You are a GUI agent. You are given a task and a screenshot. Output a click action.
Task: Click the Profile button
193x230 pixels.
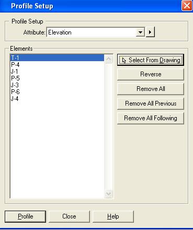(x=25, y=216)
